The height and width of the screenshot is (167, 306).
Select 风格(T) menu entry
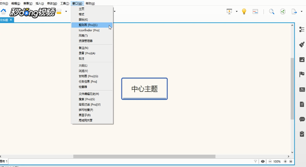click(92, 35)
